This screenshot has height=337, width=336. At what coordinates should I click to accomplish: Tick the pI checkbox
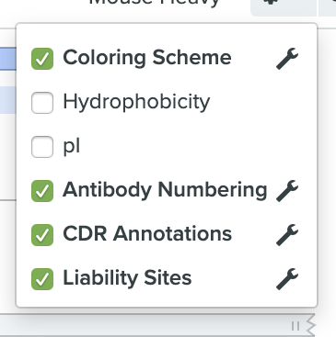42,147
